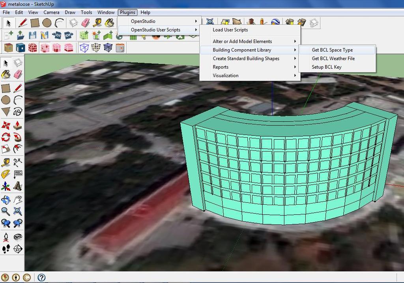The image size is (404, 283).
Task: Select the Move tool
Action: pos(6,126)
